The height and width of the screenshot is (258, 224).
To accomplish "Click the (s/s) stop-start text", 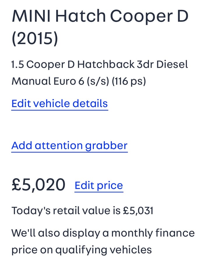I will (x=98, y=81).
